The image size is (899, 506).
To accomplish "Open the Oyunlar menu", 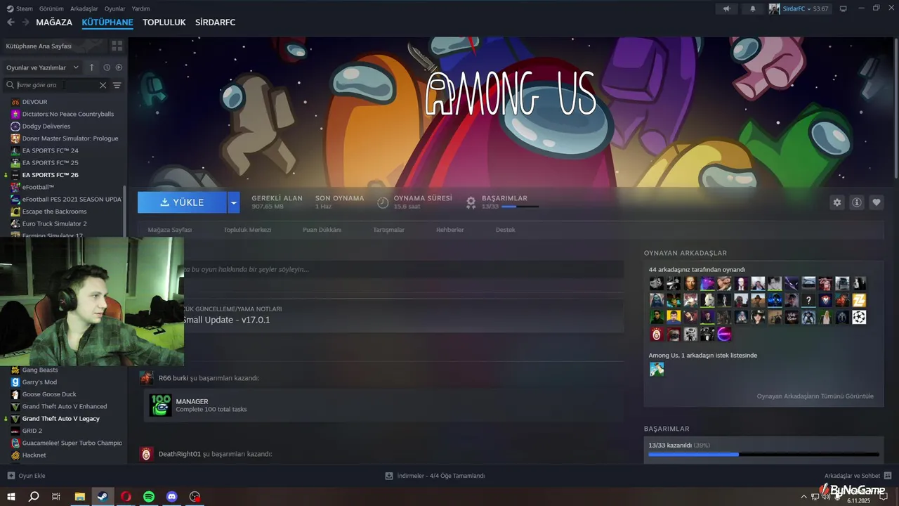I will coord(114,8).
